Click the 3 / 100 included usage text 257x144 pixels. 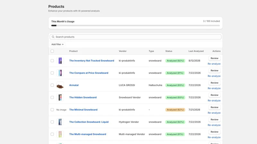pyautogui.click(x=211, y=21)
